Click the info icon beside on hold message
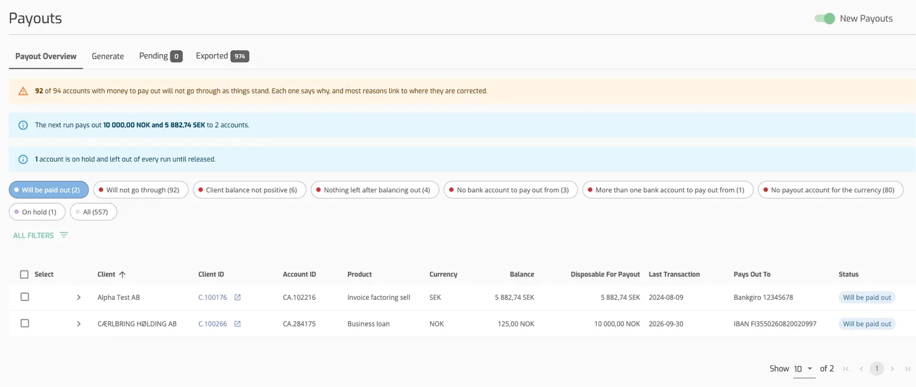916x387 pixels. coord(23,159)
